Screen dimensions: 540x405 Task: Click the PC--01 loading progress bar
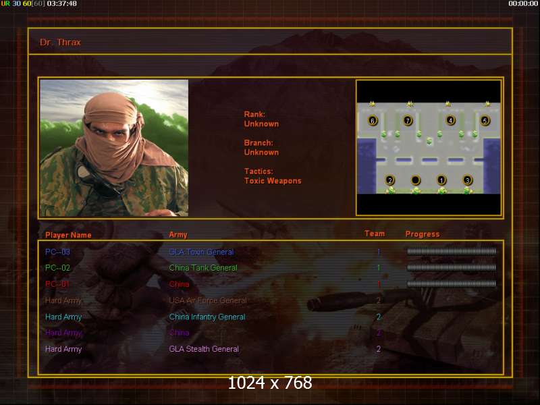tap(452, 283)
